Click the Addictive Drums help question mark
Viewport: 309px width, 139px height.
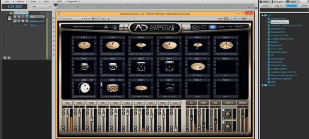click(246, 27)
